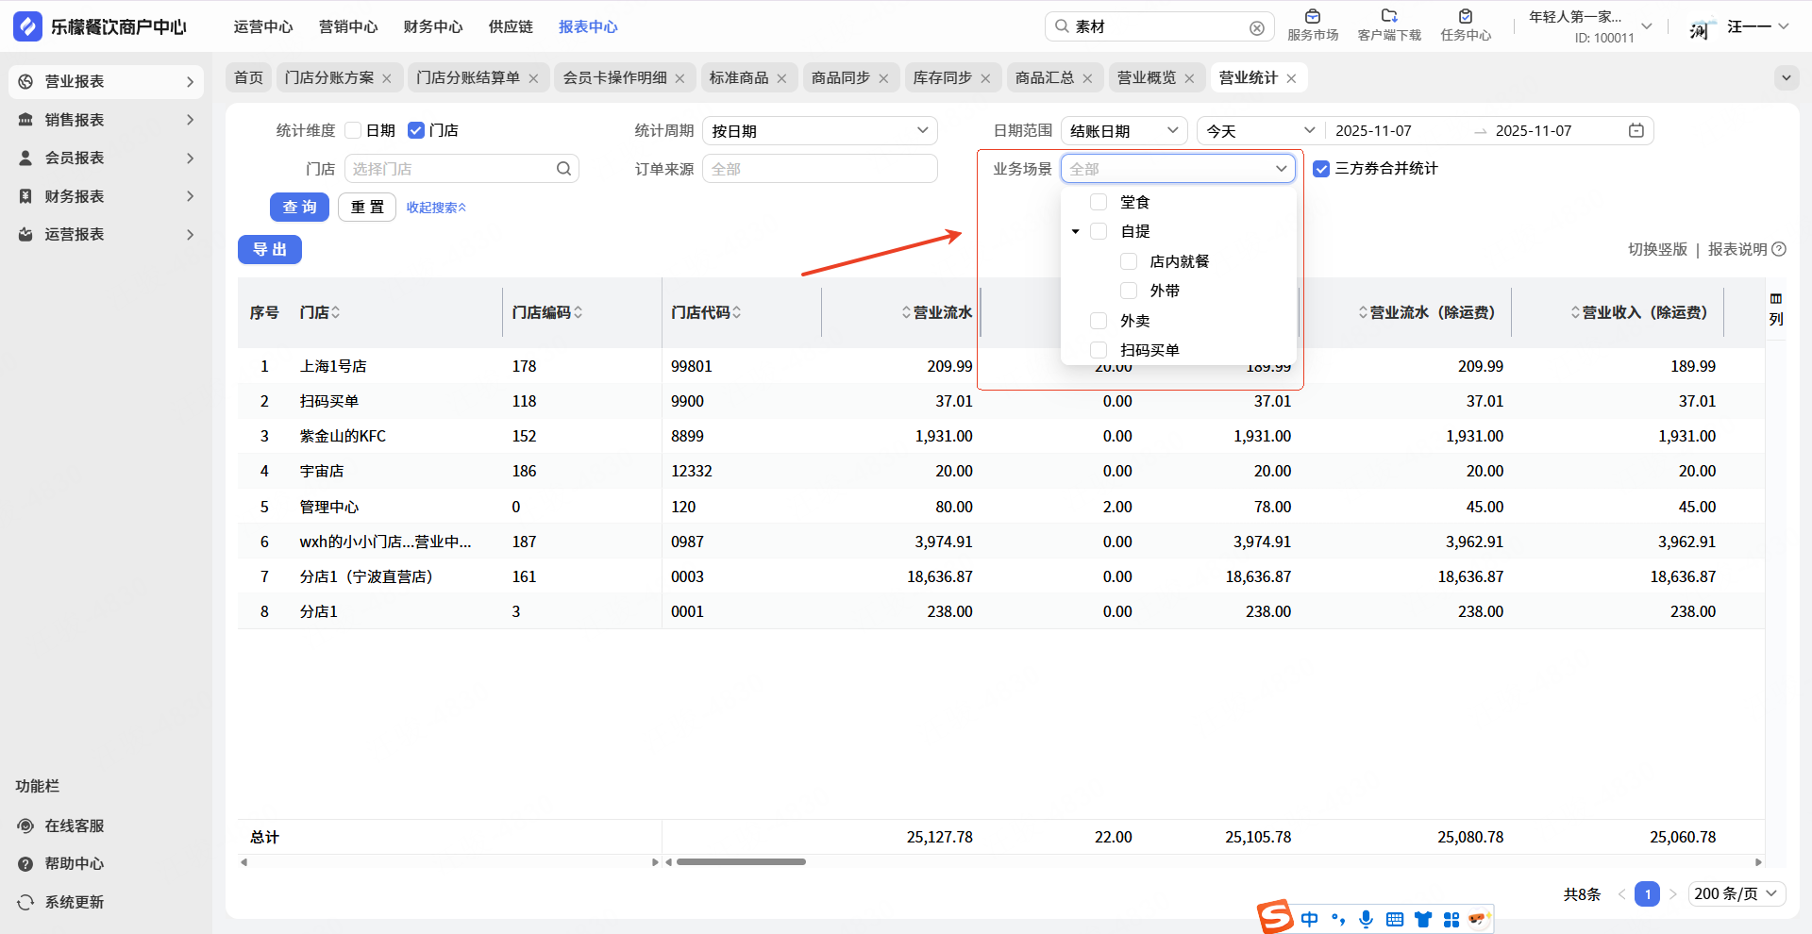Uncheck the 门店 statistics dimension checkbox
This screenshot has width=1812, height=934.
(x=416, y=130)
